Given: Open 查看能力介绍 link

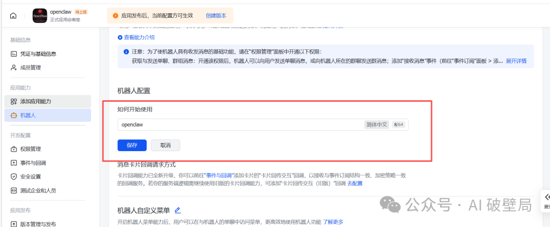Looking at the screenshot, I should tap(139, 37).
